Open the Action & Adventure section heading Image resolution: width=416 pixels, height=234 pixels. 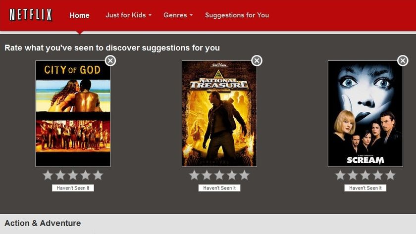coord(43,223)
